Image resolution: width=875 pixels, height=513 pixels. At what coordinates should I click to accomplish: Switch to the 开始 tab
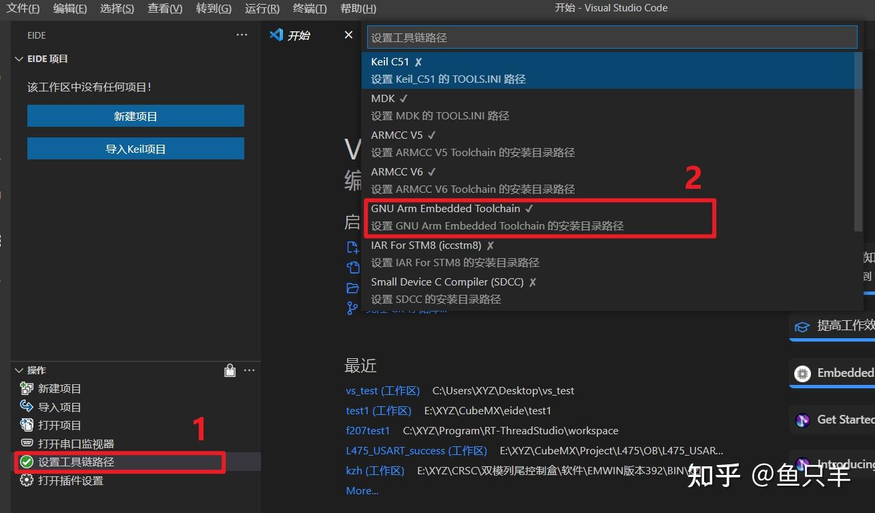click(298, 35)
